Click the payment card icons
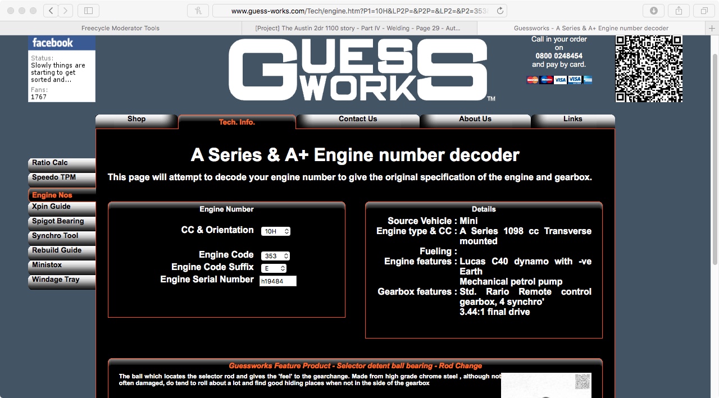Image resolution: width=719 pixels, height=398 pixels. coord(559,80)
